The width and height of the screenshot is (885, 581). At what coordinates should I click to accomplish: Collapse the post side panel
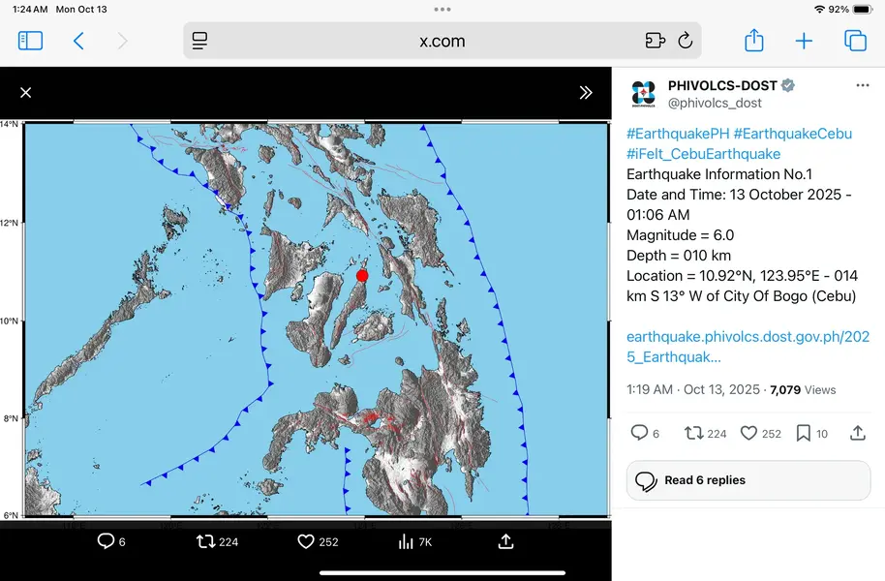click(x=586, y=93)
